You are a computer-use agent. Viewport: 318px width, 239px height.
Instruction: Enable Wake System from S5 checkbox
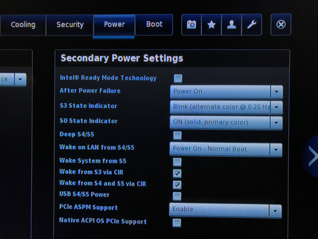click(177, 162)
